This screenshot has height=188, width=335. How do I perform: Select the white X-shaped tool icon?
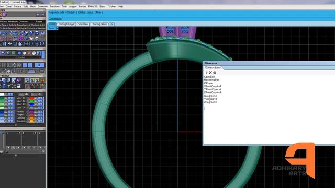click(x=31, y=38)
